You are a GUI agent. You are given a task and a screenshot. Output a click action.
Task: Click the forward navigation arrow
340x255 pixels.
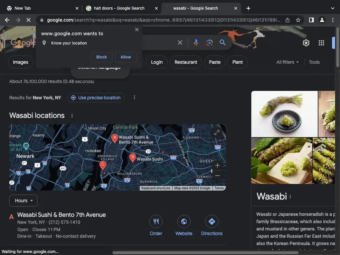18,20
